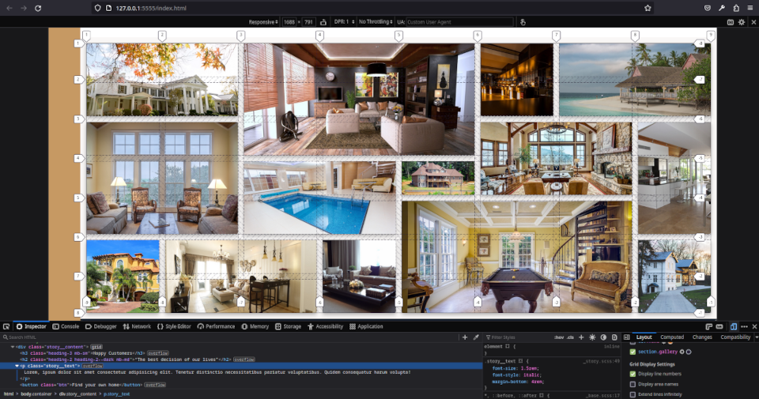
Task: Click the shield tracking protection icon
Action: tap(98, 8)
